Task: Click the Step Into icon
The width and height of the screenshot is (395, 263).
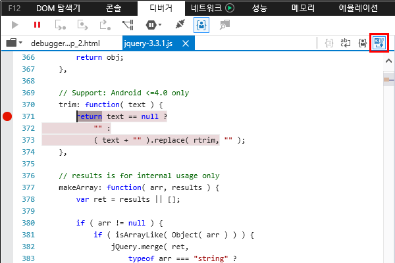Action: point(60,25)
